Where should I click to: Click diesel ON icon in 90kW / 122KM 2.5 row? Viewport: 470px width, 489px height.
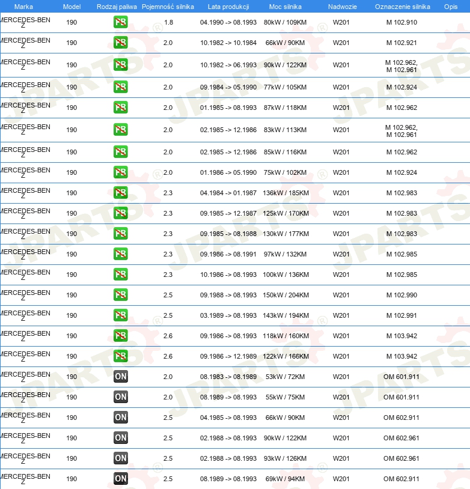pos(120,438)
